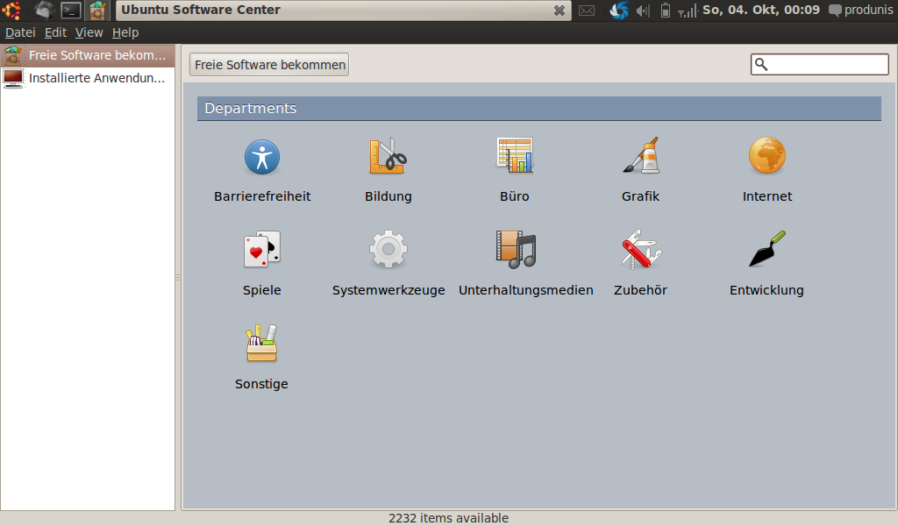Open the produnis user menu
Viewport: 898px width, 526px height.
(861, 10)
